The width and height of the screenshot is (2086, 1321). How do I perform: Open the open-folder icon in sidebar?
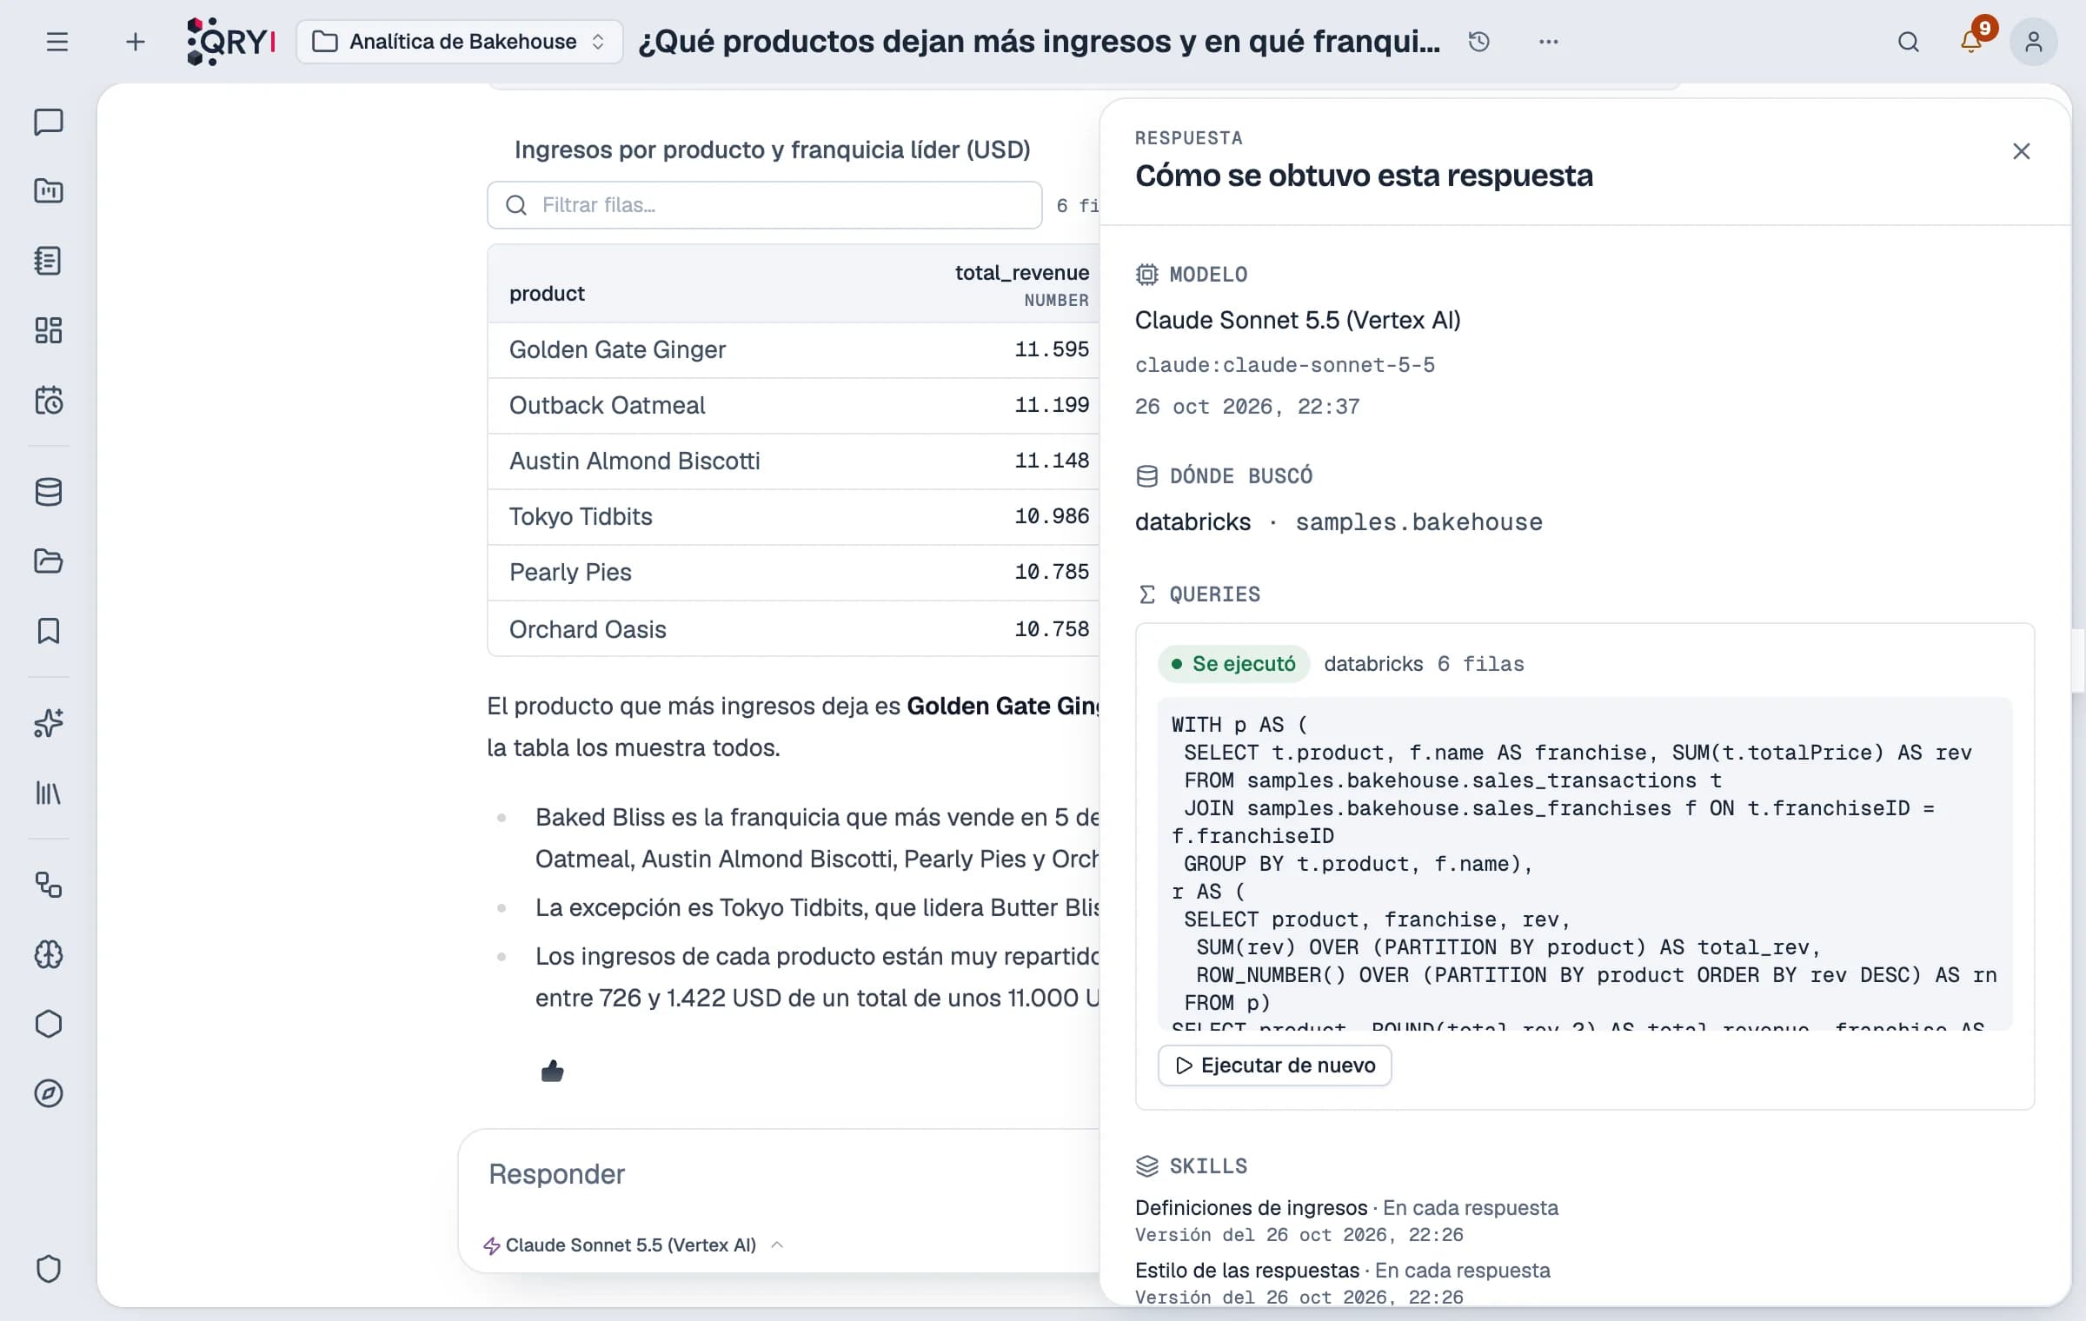pyautogui.click(x=49, y=561)
